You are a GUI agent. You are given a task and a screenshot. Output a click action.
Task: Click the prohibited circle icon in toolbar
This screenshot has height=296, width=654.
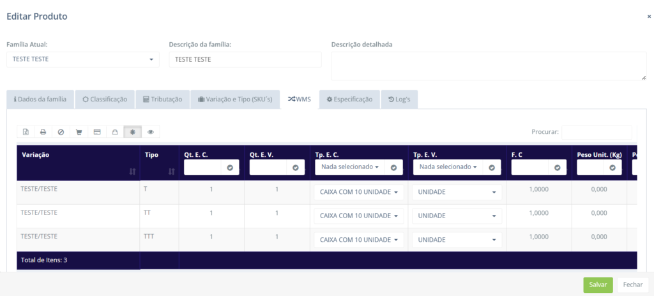(61, 132)
